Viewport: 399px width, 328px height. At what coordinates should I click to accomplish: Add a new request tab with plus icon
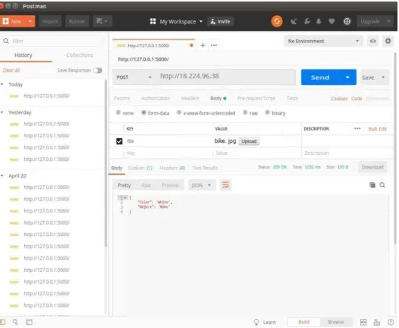tap(203, 46)
